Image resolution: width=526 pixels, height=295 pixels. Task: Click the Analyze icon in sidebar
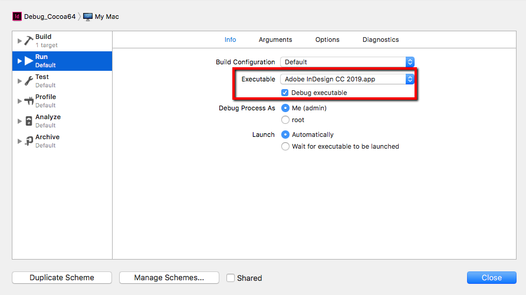tap(28, 121)
